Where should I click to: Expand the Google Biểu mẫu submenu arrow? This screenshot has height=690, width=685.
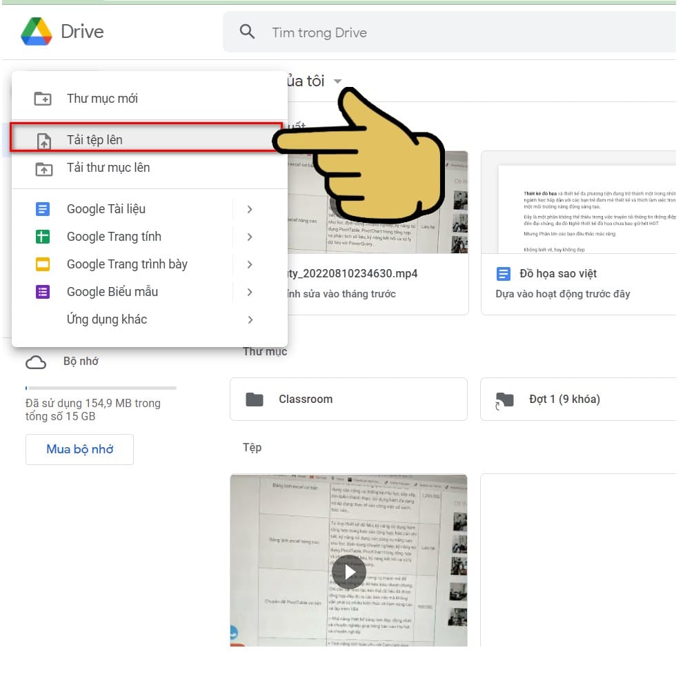250,293
